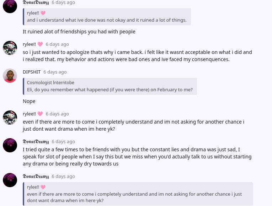This screenshot has width=272, height=206.
Task: Click the timestamp next to DIPSHIT
Action: click(x=55, y=72)
